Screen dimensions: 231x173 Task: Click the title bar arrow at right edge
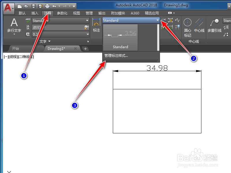[x=229, y=6]
